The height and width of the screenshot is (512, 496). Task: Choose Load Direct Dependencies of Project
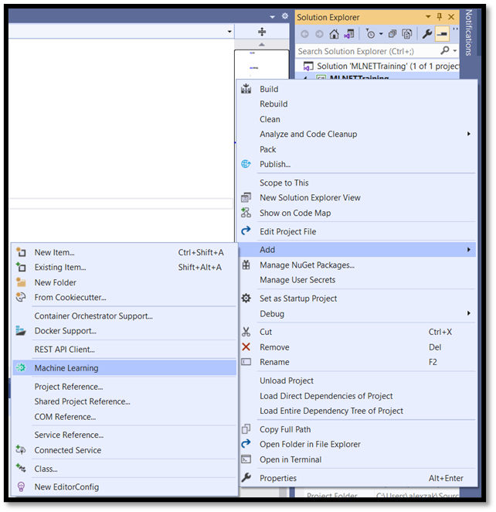tap(358, 396)
